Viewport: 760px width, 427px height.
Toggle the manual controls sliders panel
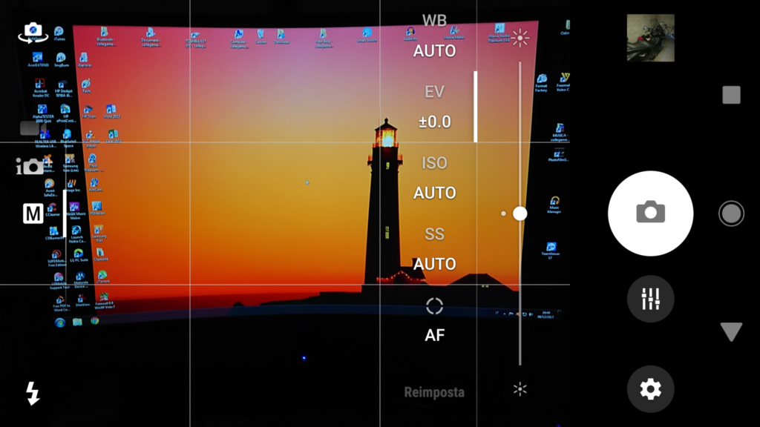(650, 299)
